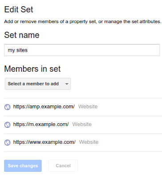Click the Website label next to www.example.com

point(89,142)
